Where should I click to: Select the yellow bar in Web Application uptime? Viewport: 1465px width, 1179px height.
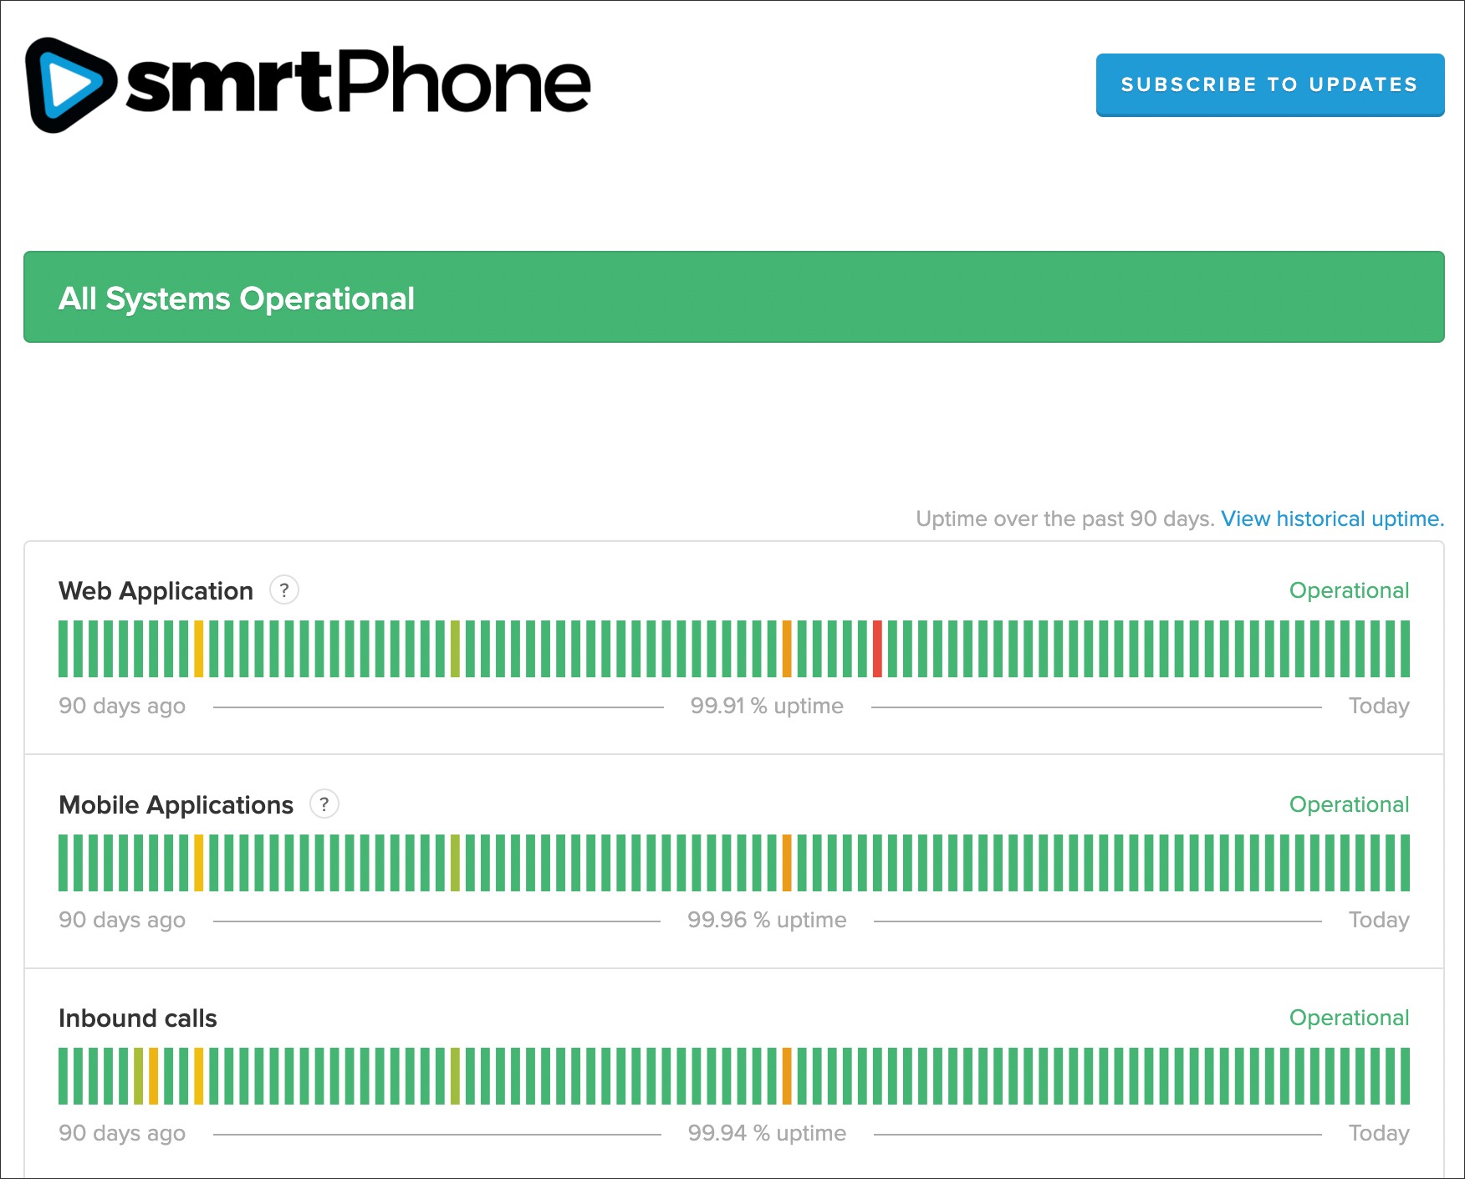pyautogui.click(x=199, y=649)
